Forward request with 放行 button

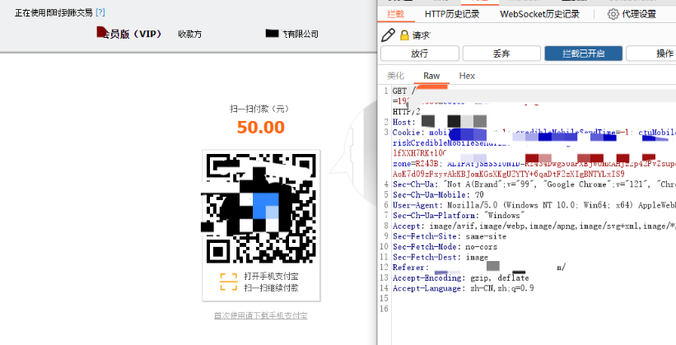coord(419,54)
